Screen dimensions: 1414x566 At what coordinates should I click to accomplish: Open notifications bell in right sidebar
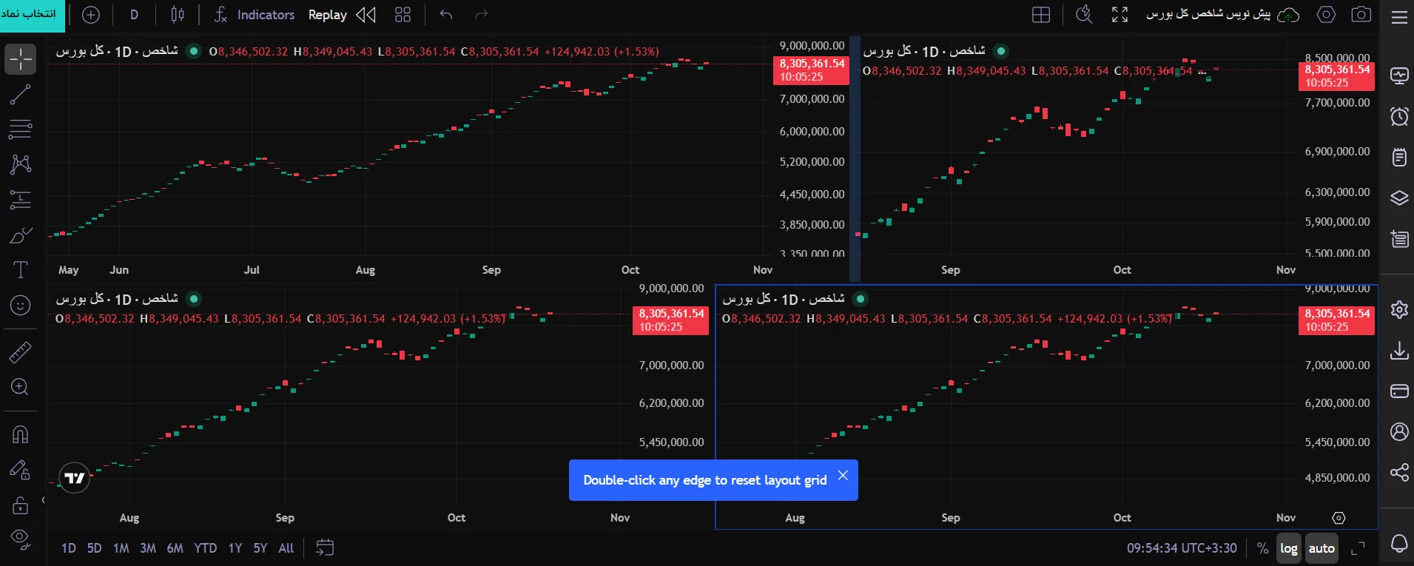(x=1399, y=544)
